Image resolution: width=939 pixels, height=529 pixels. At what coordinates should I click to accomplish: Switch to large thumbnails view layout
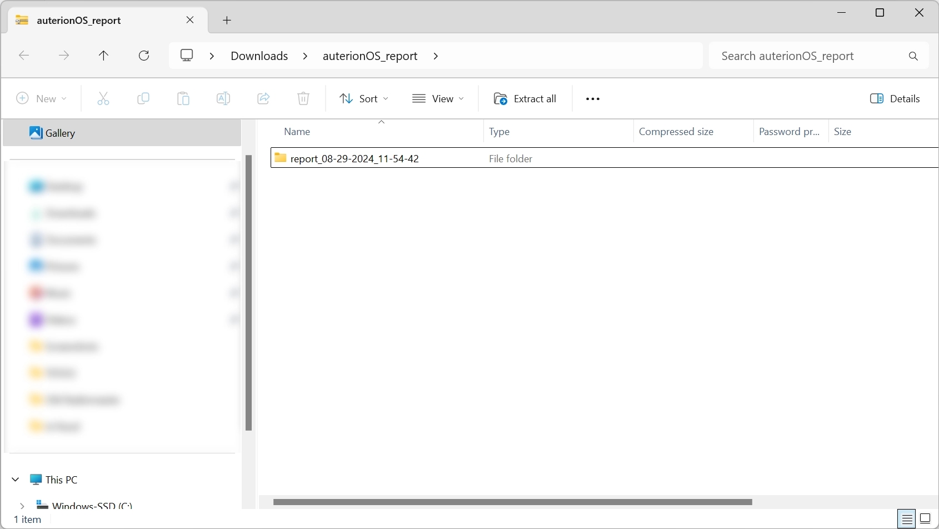(926, 519)
